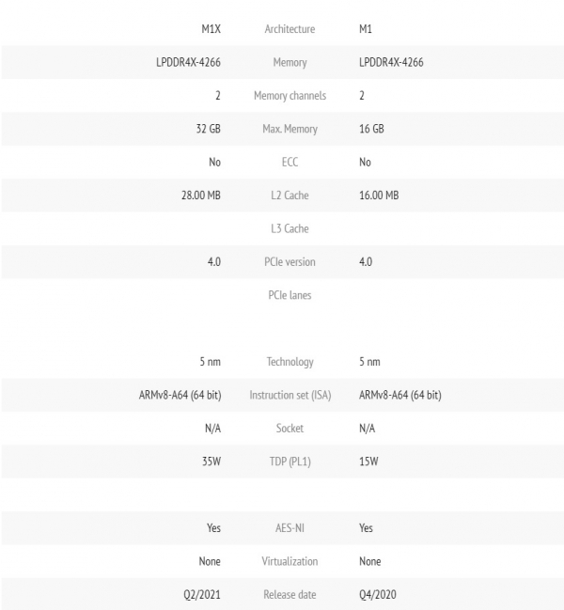Click the TDP (PL1) label
The width and height of the screenshot is (564, 610).
coord(290,461)
